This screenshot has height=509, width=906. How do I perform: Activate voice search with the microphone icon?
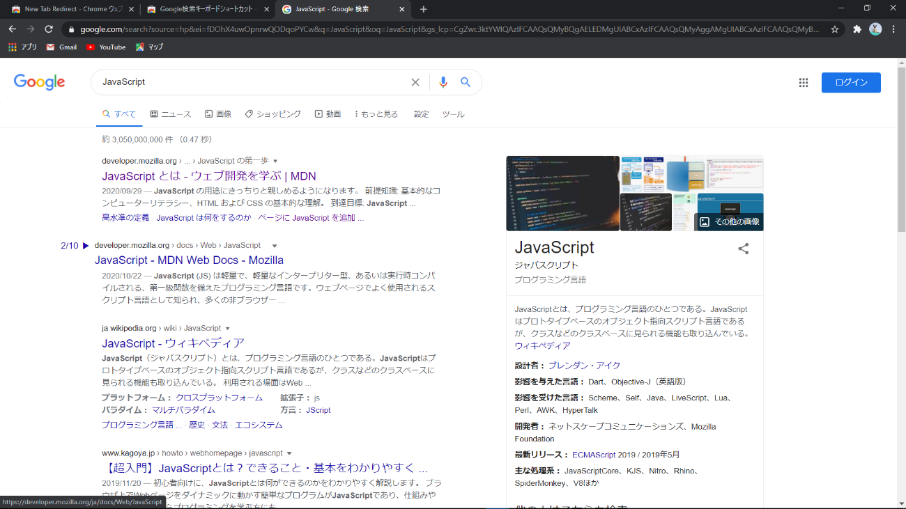[x=443, y=81]
